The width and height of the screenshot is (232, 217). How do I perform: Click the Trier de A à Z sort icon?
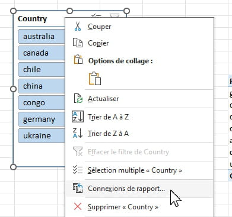pos(78,116)
